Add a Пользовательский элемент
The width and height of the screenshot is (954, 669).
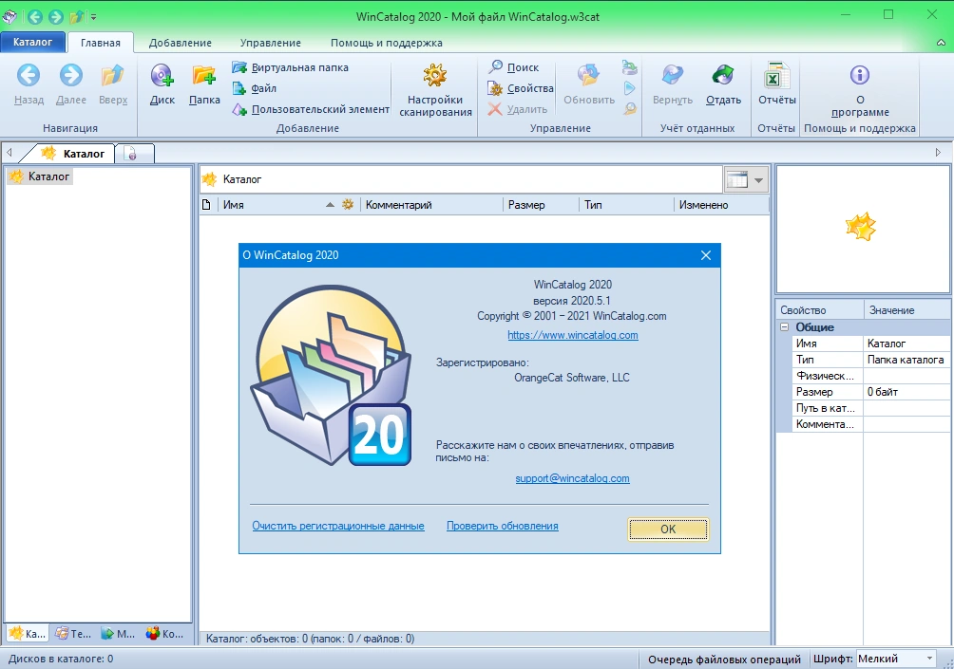[311, 109]
